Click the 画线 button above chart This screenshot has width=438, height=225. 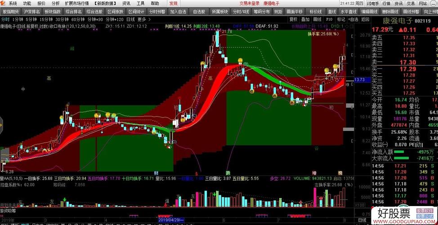click(317, 19)
